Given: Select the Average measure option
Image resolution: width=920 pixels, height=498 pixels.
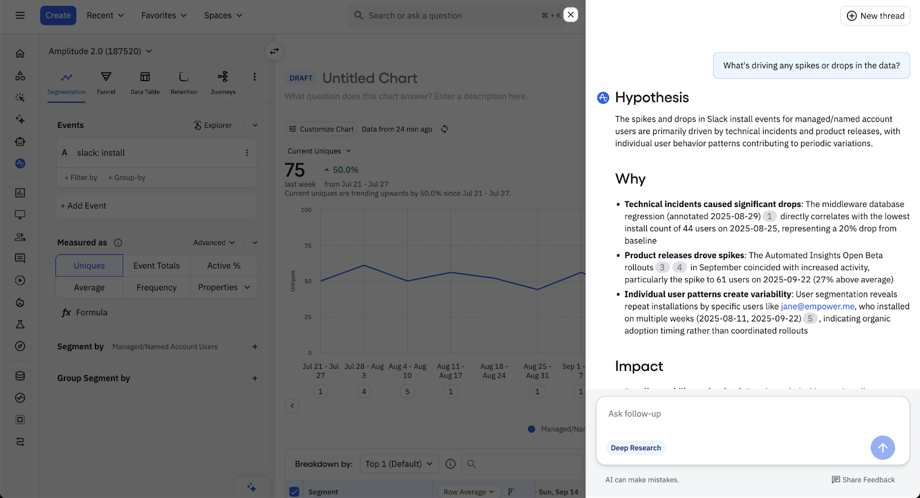Looking at the screenshot, I should point(89,288).
